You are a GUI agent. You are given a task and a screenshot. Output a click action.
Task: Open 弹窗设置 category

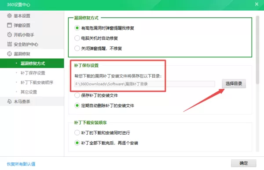pyautogui.click(x=32, y=25)
